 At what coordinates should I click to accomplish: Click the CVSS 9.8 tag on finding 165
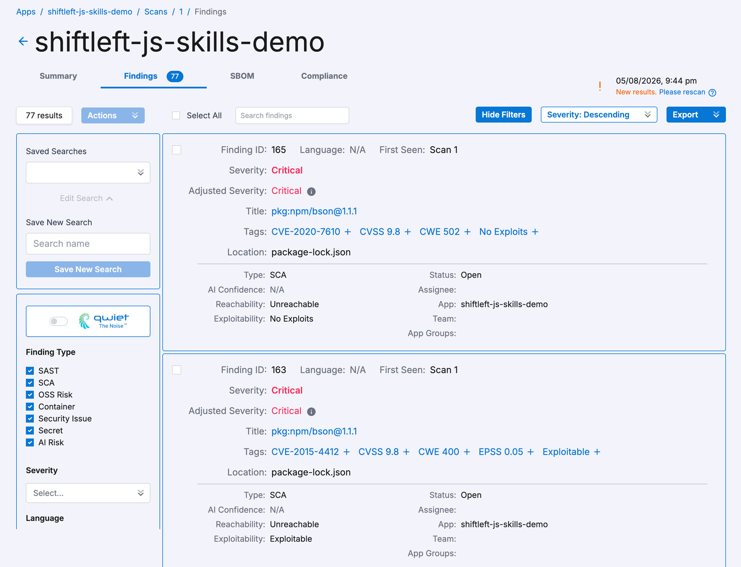click(x=380, y=232)
